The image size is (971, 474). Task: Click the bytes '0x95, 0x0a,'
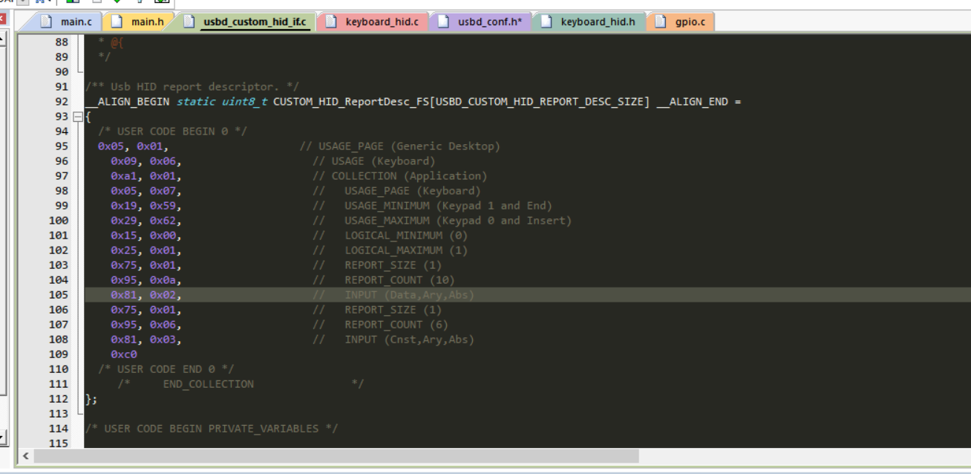click(x=146, y=280)
